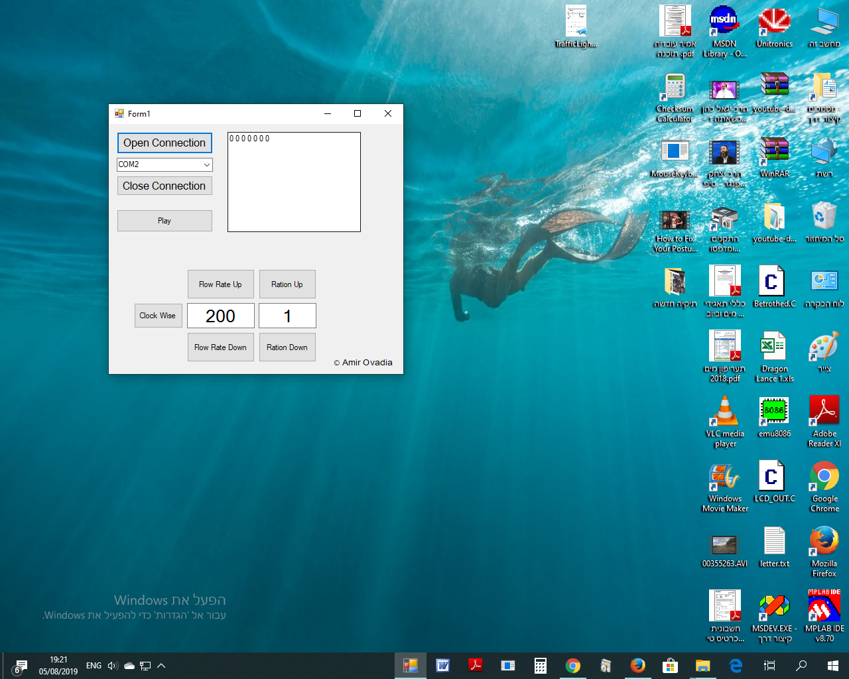The height and width of the screenshot is (679, 849).
Task: Select the Adobe Reader XI shortcut
Action: click(824, 422)
